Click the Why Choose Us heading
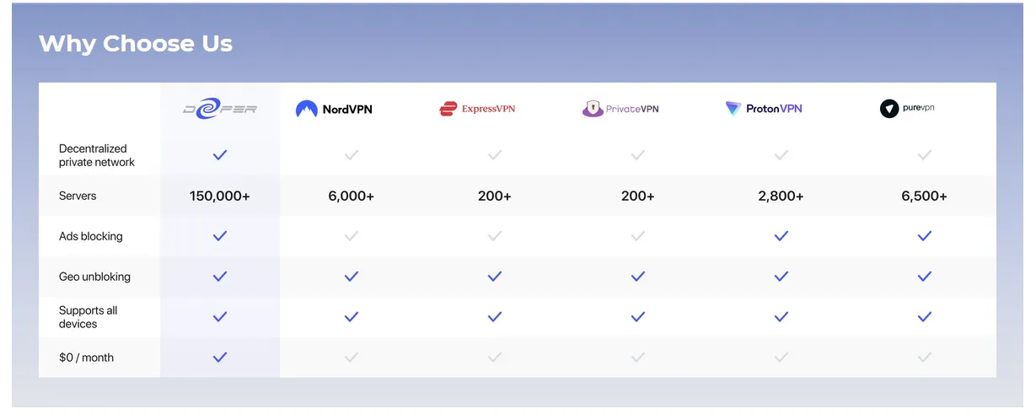Image resolution: width=1036 pixels, height=420 pixels. pyautogui.click(x=136, y=44)
